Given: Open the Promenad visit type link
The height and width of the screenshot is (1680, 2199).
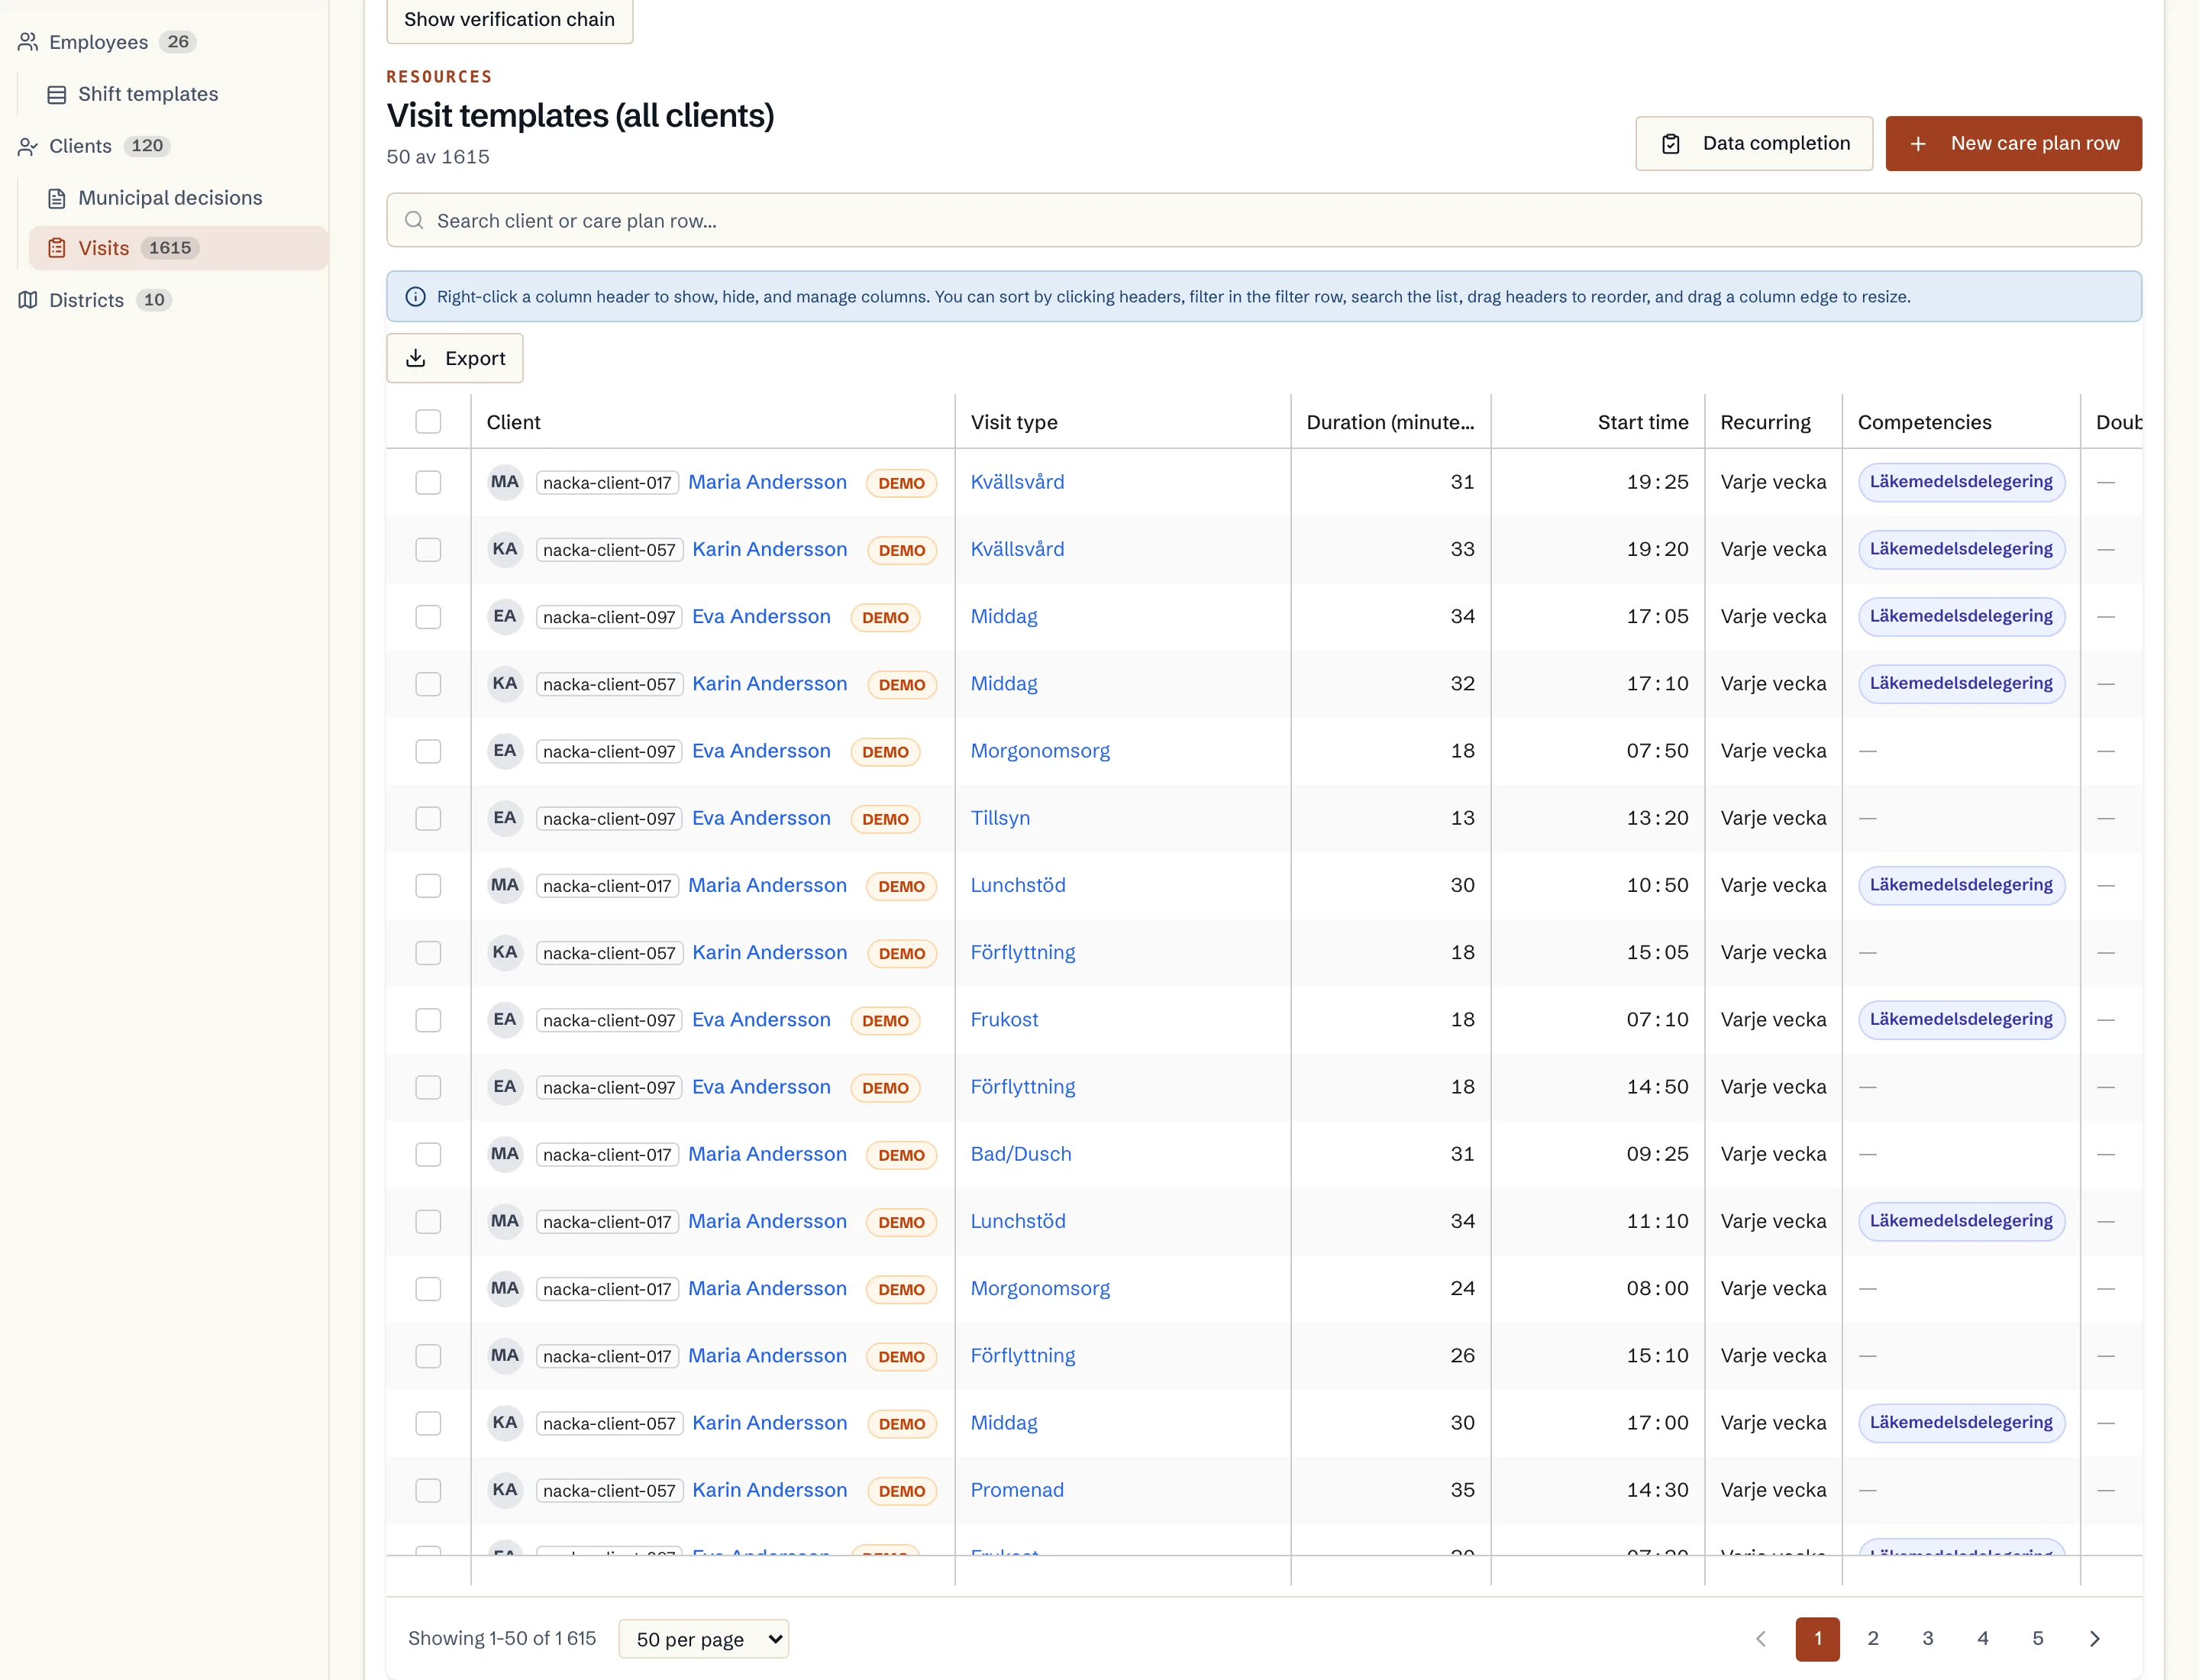Looking at the screenshot, I should coord(1017,1490).
